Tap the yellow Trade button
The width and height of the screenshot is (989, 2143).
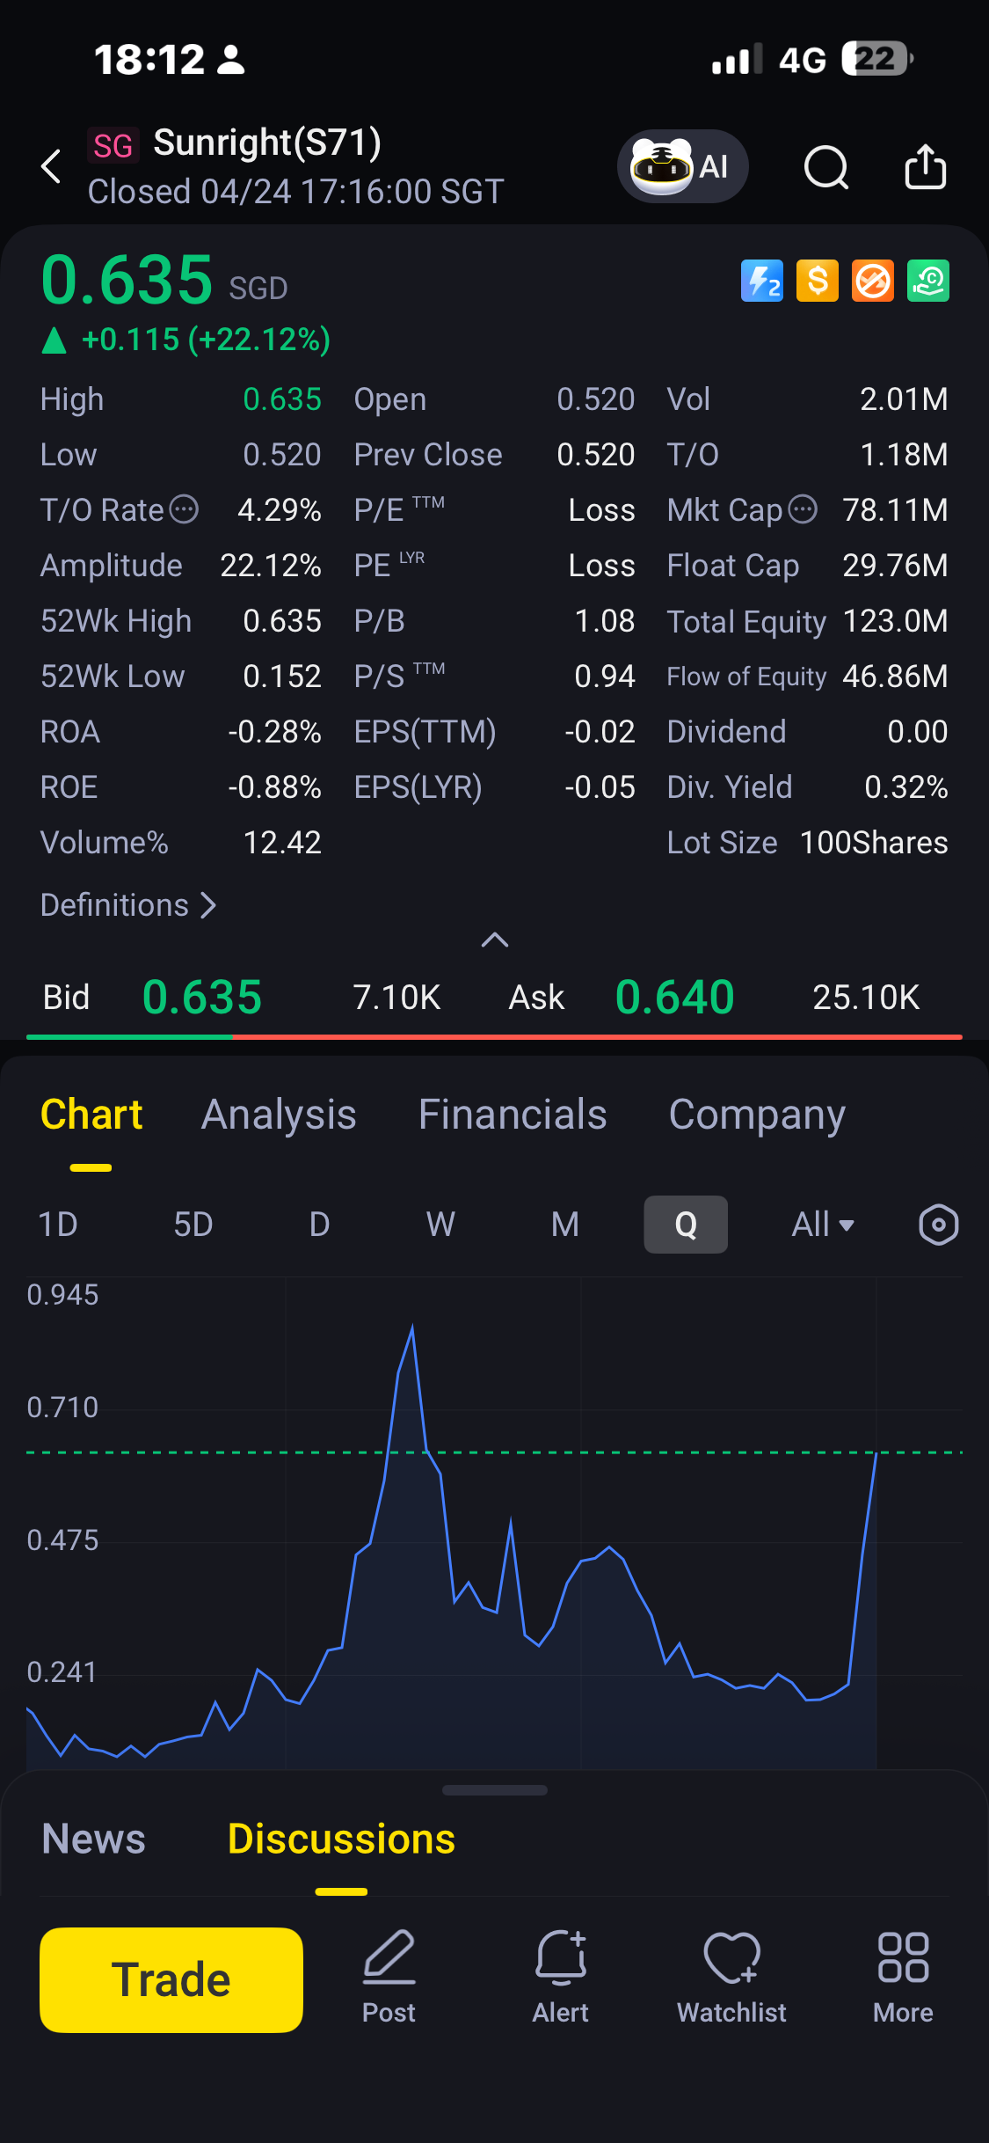[x=171, y=1979]
